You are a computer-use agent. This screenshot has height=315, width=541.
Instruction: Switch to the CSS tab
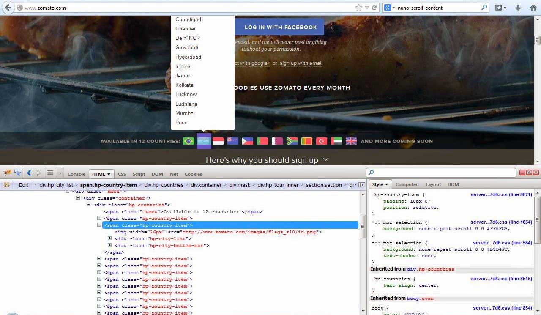pos(122,174)
